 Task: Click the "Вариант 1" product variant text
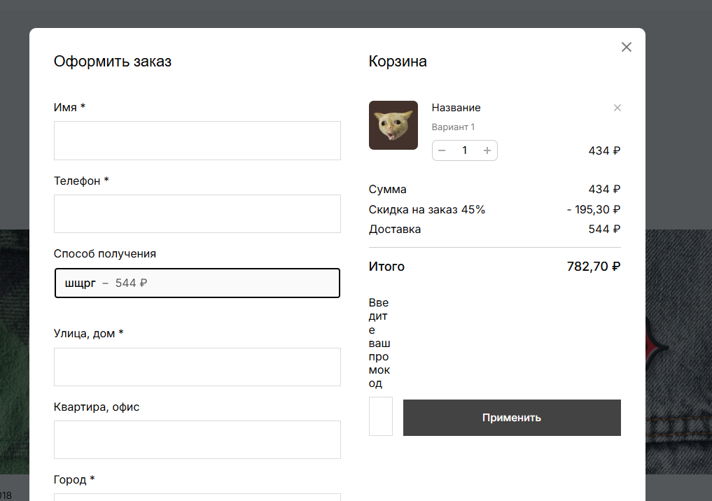tap(453, 127)
